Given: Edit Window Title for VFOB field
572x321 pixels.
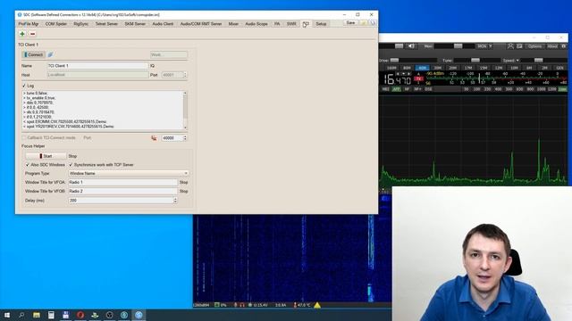Looking at the screenshot, I should click(123, 191).
